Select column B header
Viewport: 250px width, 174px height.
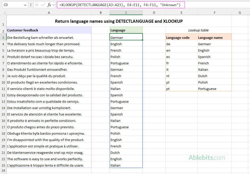click(x=101, y=13)
